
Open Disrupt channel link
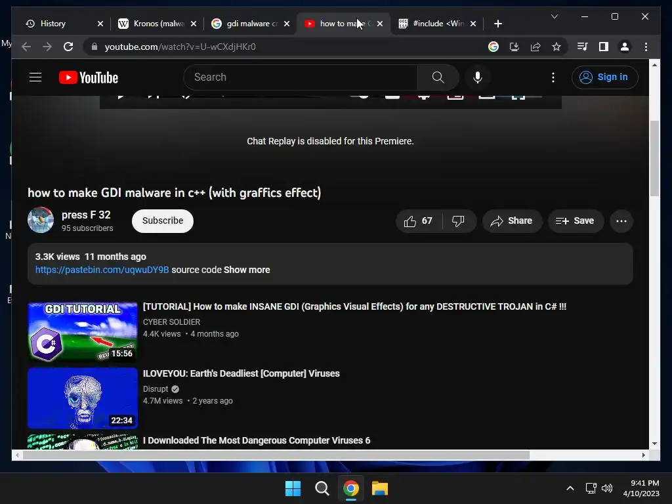point(156,388)
